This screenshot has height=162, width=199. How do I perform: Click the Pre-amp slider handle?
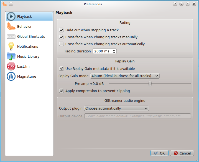(150, 83)
